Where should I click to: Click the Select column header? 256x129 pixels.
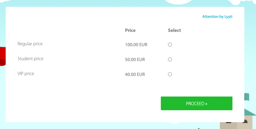pos(174,30)
